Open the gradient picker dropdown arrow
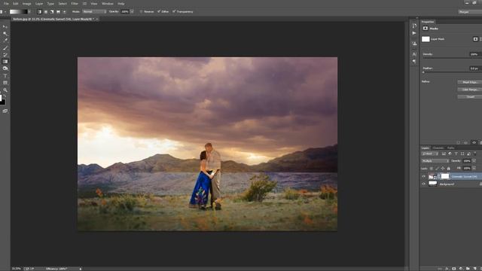482x271 pixels. pos(29,12)
